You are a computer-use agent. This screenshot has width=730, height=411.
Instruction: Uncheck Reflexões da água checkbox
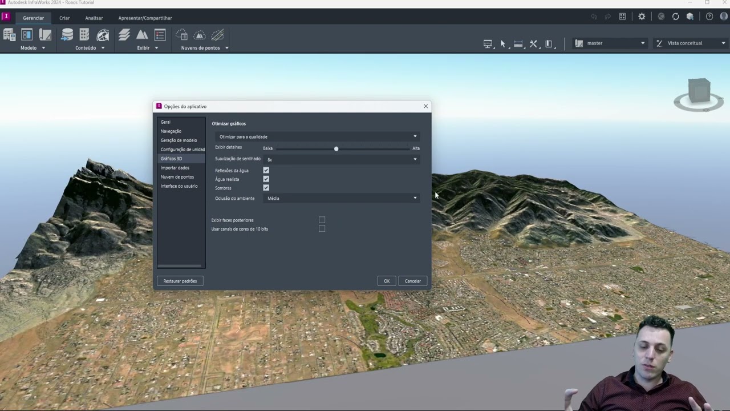[266, 170]
